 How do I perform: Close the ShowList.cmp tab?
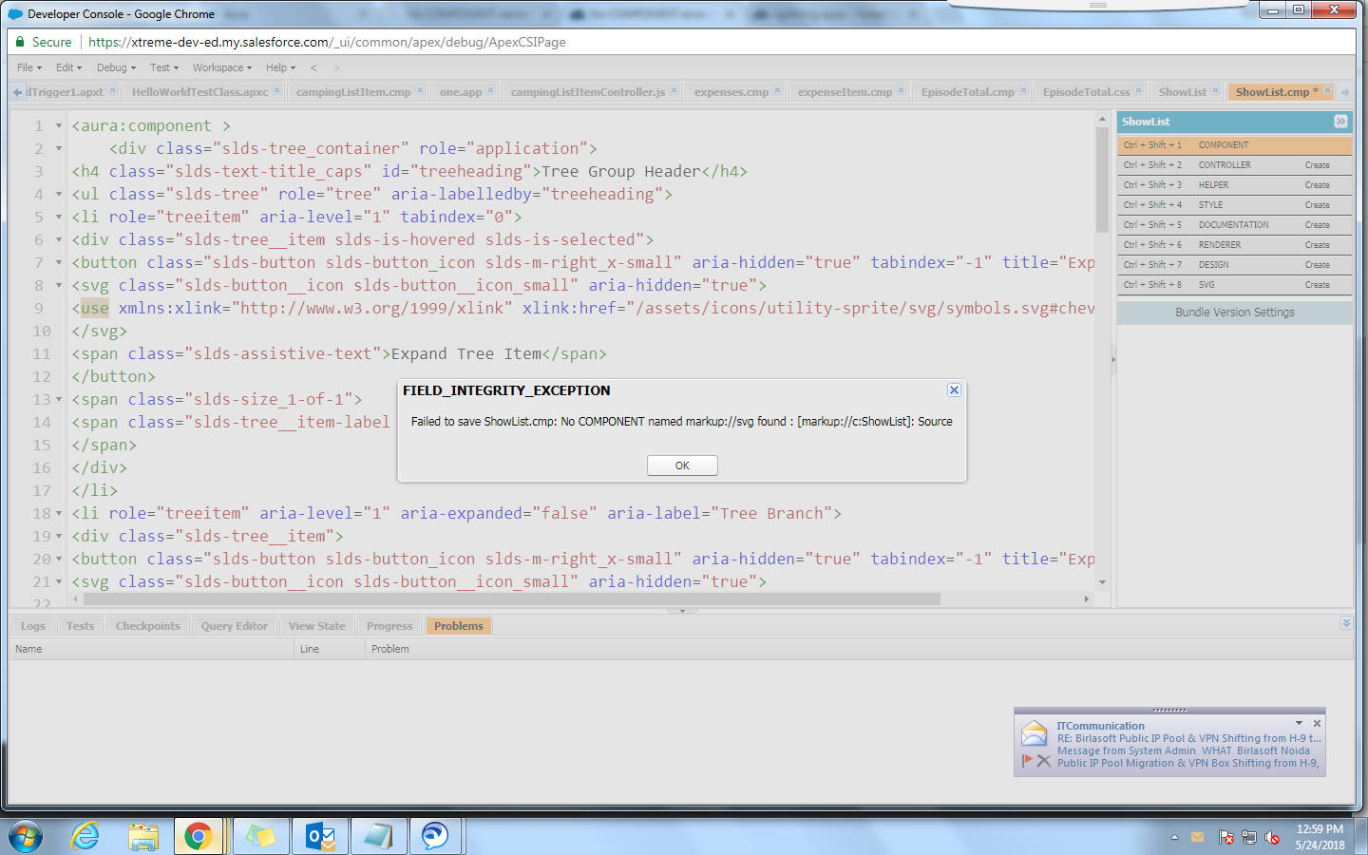[x=1328, y=90]
